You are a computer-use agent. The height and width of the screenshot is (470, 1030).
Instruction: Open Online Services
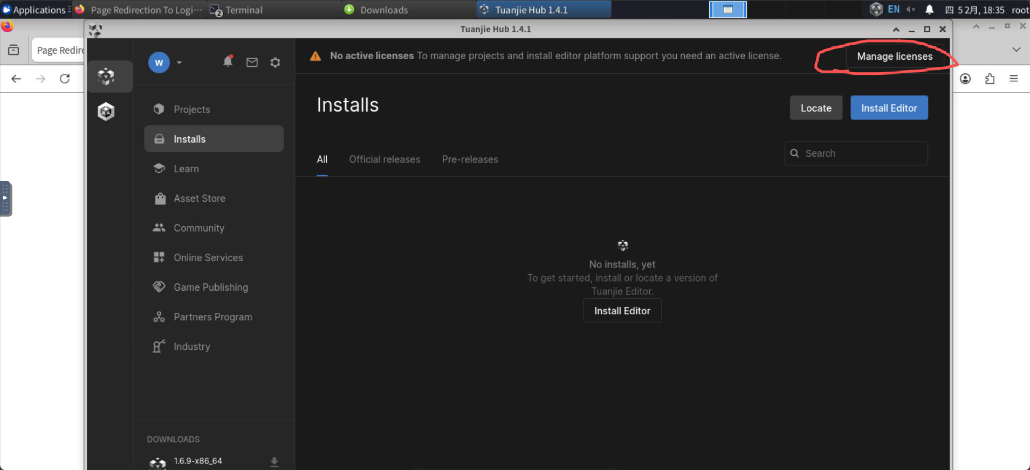coord(214,257)
